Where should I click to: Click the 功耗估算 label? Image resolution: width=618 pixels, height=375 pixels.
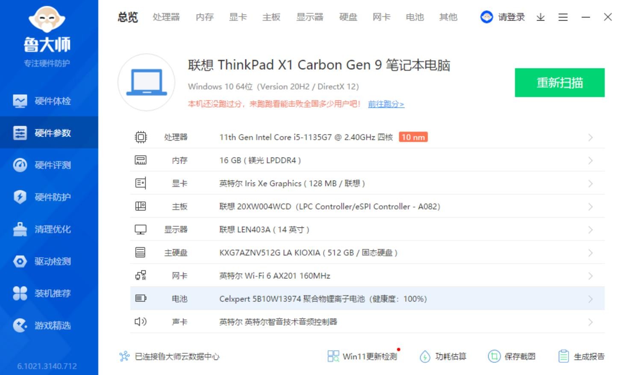(x=451, y=356)
